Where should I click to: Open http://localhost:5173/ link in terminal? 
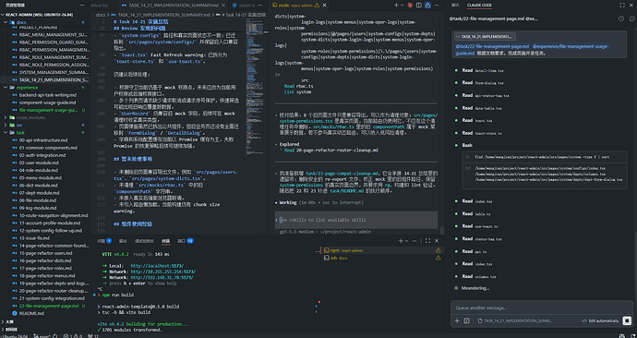click(x=157, y=266)
